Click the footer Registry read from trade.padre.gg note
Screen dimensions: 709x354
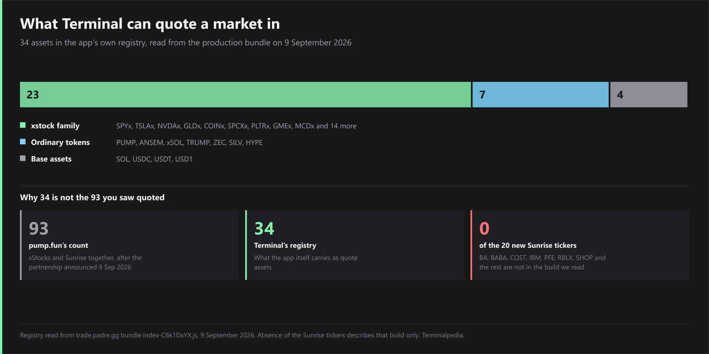(242, 335)
